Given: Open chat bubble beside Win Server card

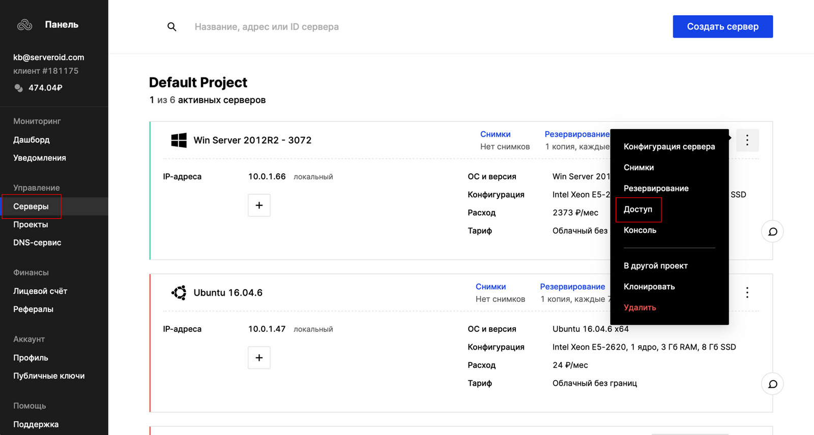Looking at the screenshot, I should click(772, 232).
